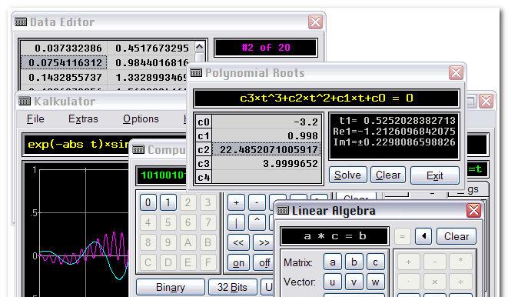The image size is (508, 297).
Task: Switch number base using the Binary button
Action: 171,287
